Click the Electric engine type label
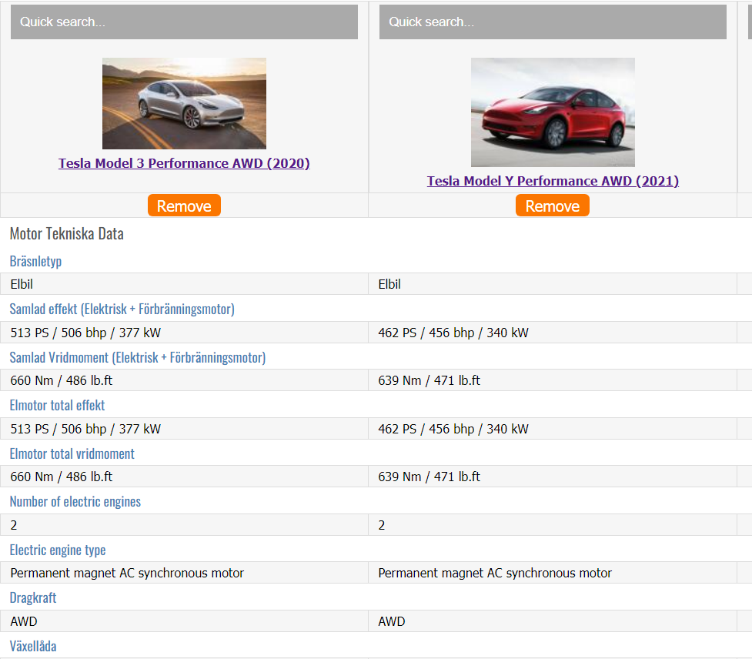752x659 pixels. tap(58, 550)
